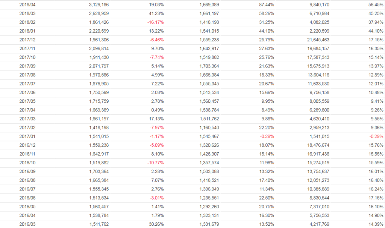Screen dimensions: 385x228
Task: Select the cumulative value 9,840,170
Action: (x=320, y=5)
